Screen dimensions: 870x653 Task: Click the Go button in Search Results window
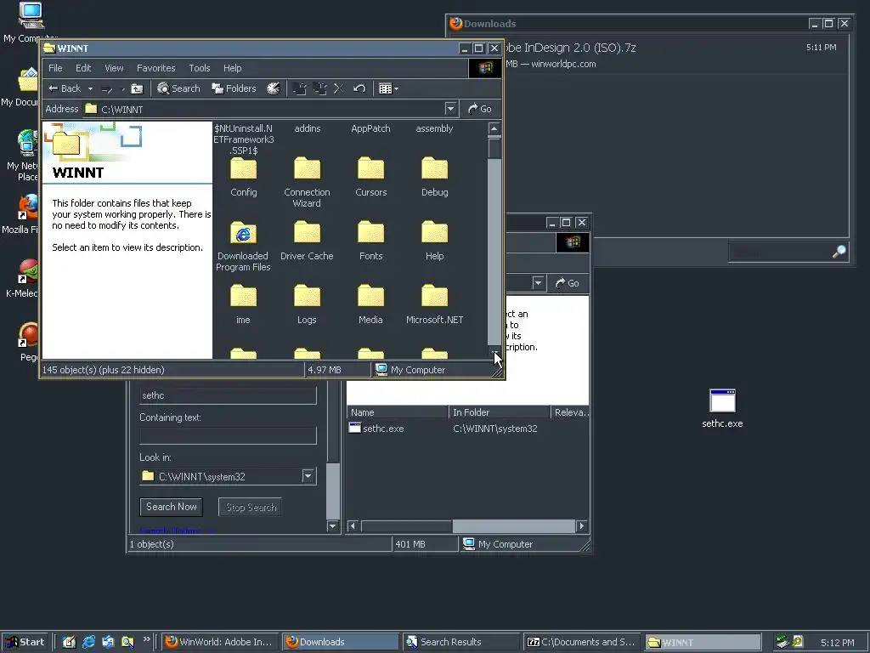pos(567,283)
